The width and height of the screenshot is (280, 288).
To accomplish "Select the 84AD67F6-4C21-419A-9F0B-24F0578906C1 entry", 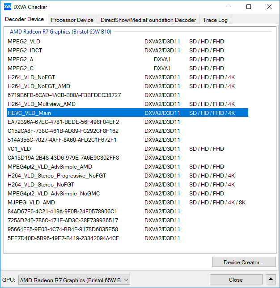I will 127,212.
